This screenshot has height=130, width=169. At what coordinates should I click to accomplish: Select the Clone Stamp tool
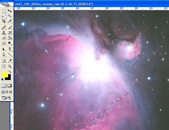click(x=4, y=33)
